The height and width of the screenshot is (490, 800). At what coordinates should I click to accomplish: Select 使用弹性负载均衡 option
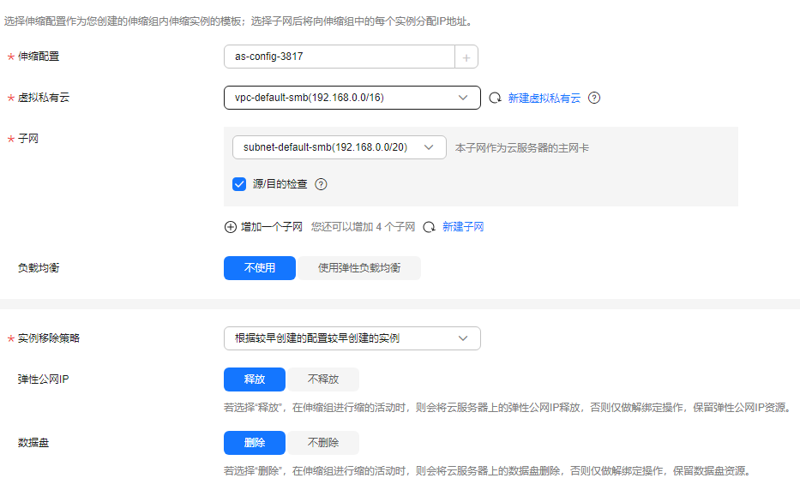coord(358,268)
